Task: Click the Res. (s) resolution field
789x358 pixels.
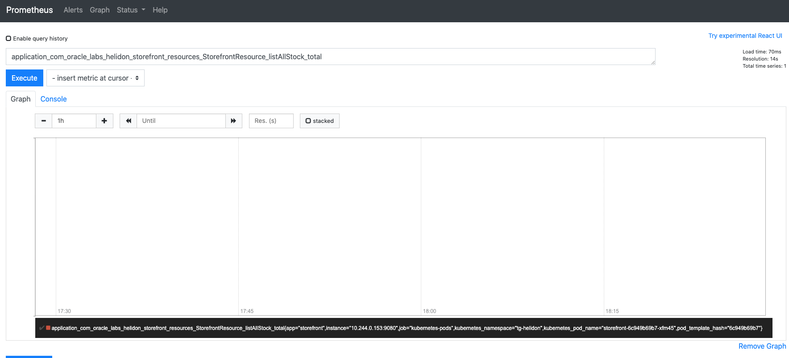Action: tap(271, 121)
